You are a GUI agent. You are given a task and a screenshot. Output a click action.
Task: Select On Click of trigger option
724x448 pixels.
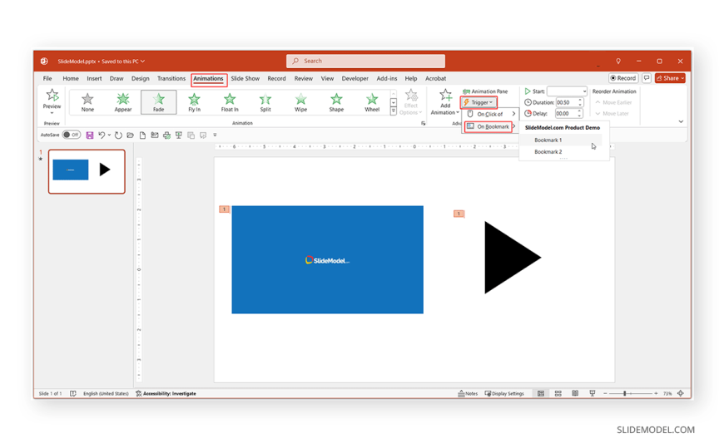(x=490, y=114)
